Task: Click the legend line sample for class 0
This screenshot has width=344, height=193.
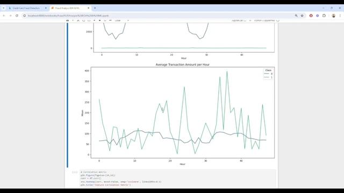Action: pos(267,74)
